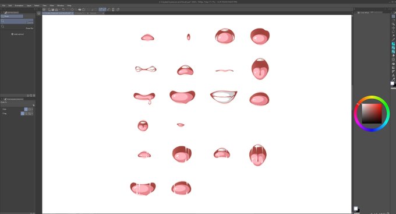Screen dimensions: 396x214
Task: Open the View menu
Action: click(x=44, y=6)
